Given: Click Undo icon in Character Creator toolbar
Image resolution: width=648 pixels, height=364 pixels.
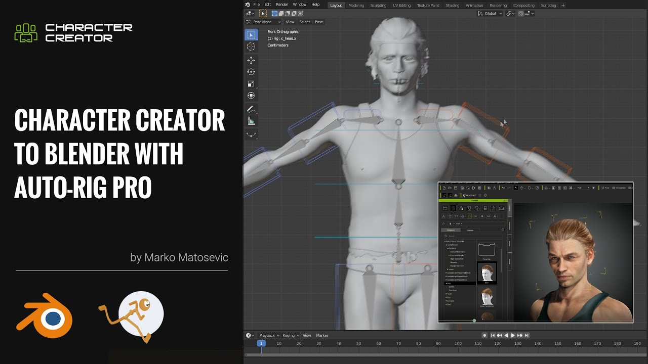Looking at the screenshot, I should (x=503, y=188).
